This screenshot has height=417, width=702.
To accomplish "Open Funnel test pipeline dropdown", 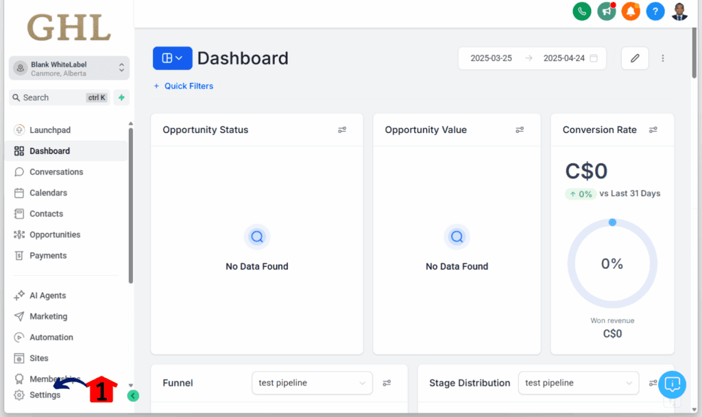I will coord(312,383).
